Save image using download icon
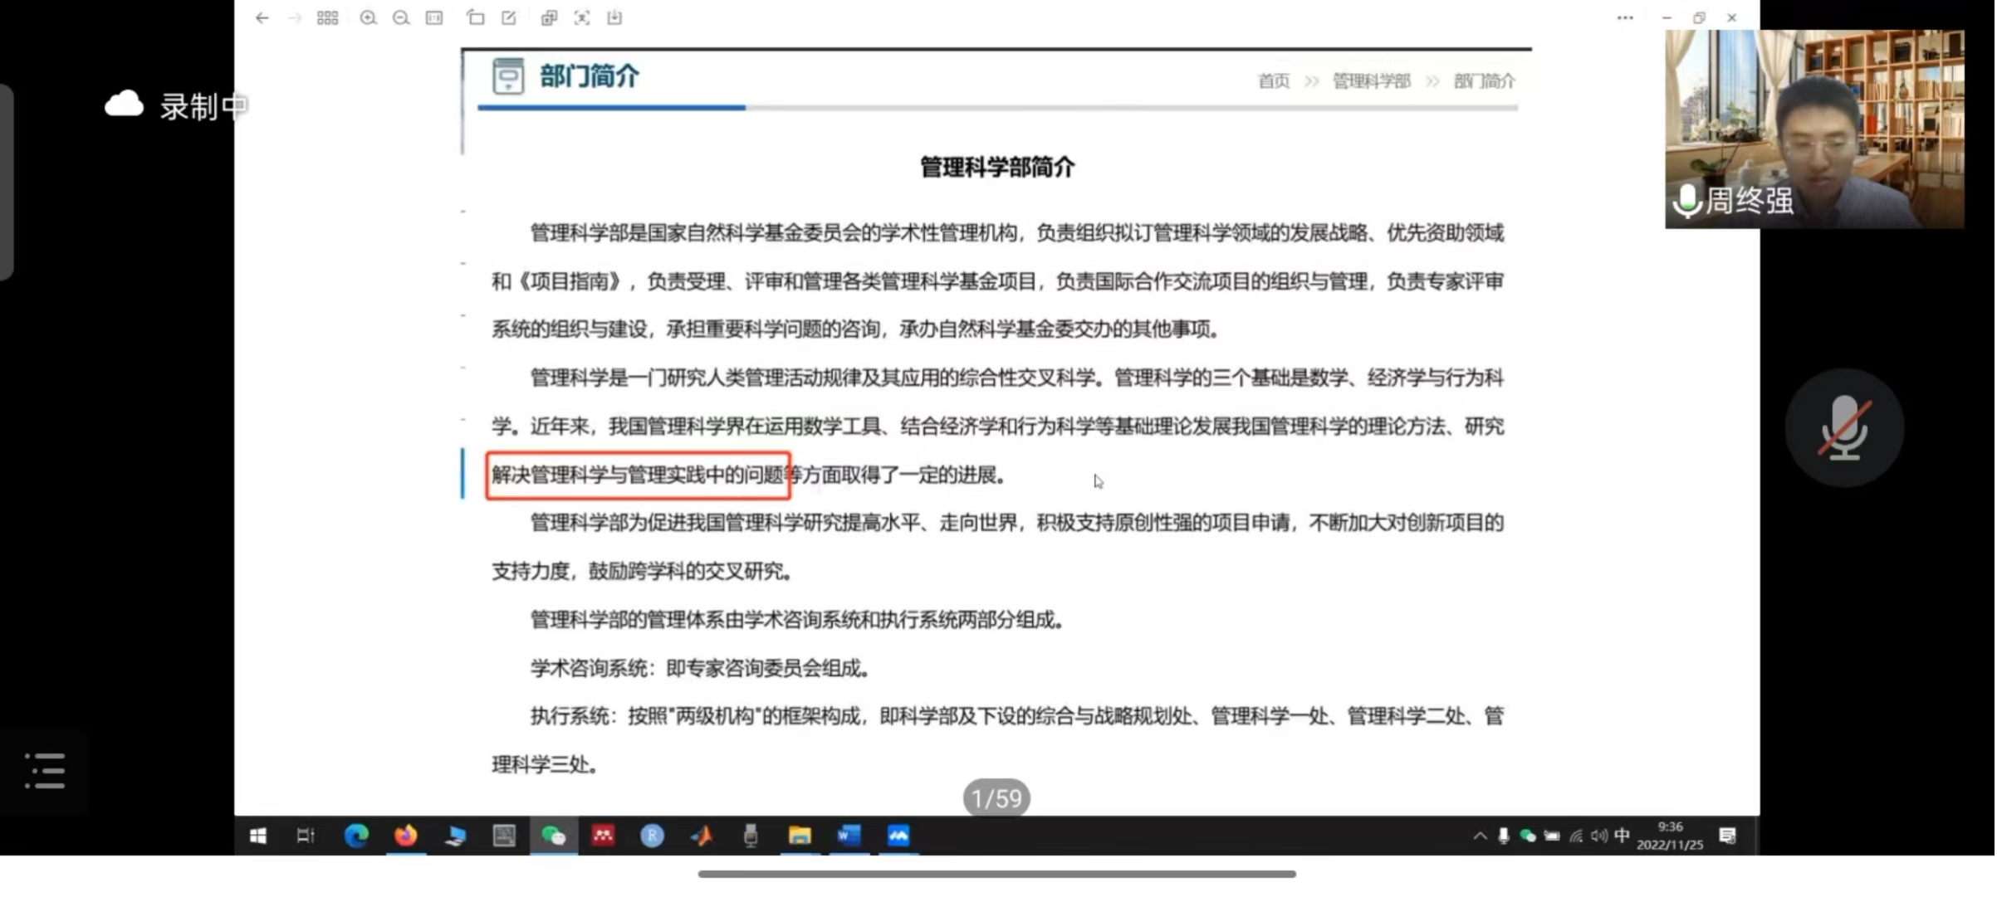Viewport: 1997px width, 897px height. [614, 17]
